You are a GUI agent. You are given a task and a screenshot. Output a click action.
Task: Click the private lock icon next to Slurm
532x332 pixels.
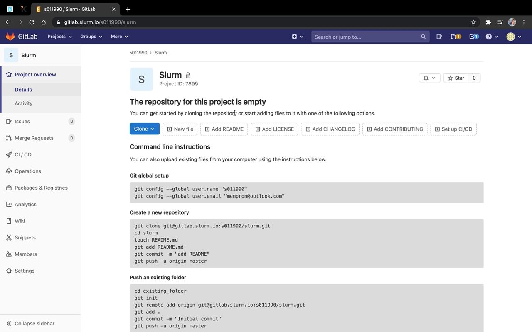[188, 75]
